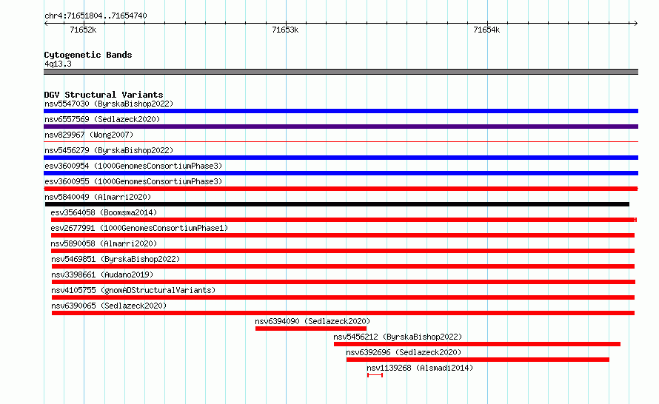
Task: Click the black bar for nsv5840049
Action: pyautogui.click(x=337, y=204)
